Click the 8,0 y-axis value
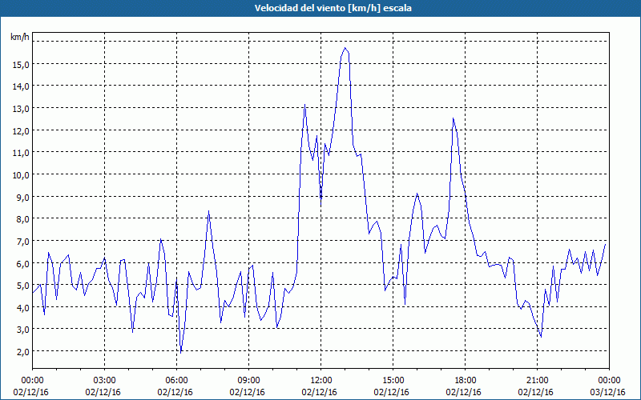641x400 pixels. (x=22, y=219)
